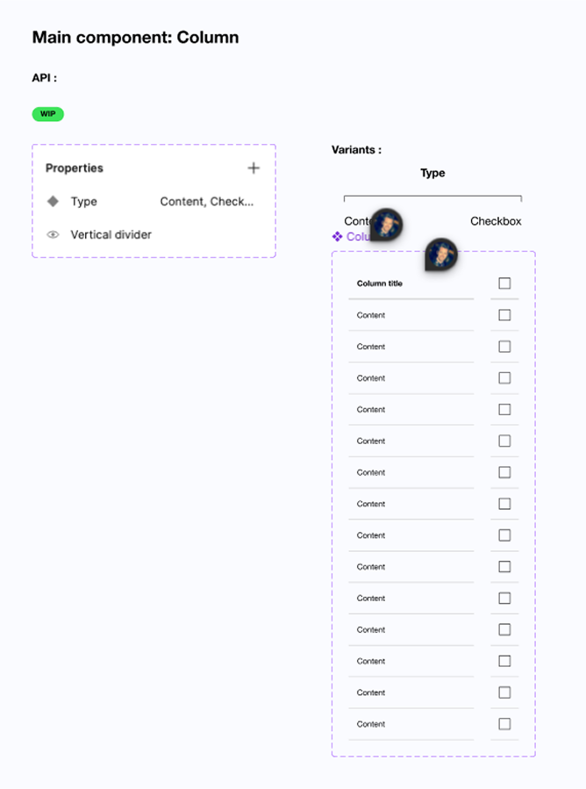586x789 pixels.
Task: Check the checkbox in the last Content row
Action: pos(504,724)
